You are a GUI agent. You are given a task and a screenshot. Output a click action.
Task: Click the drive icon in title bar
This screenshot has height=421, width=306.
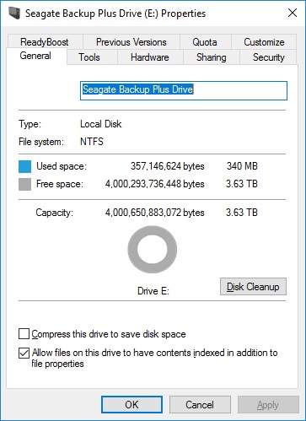[14, 13]
